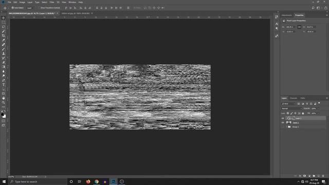Select the Rectangle shape tool
329x185 pixels.
[x=4, y=94]
